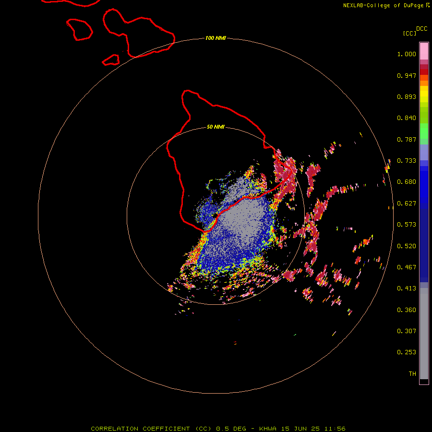Image resolution: width=432 pixels, height=432 pixels.
Task: Click the 0.467 color scale value
Action: coord(407,267)
